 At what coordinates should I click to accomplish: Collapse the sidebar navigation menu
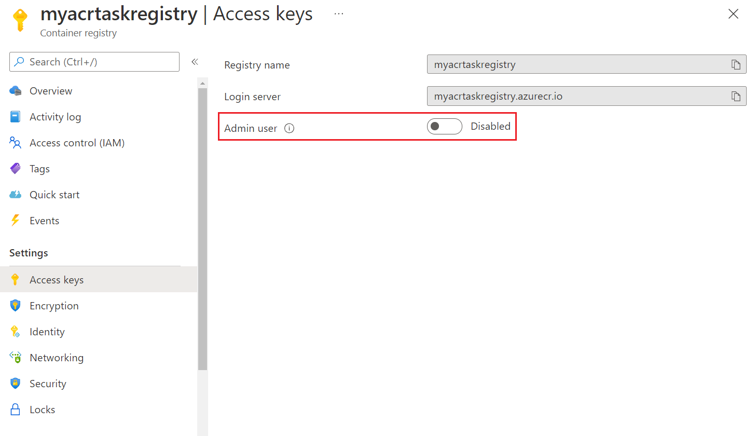point(195,62)
